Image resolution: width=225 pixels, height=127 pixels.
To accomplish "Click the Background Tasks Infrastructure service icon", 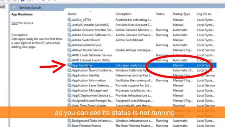I will 69,120.
